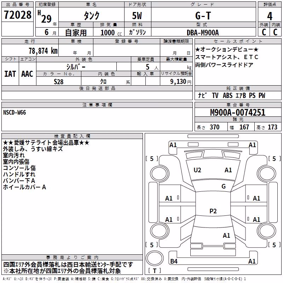Click the overall grade score 4

pos(270,16)
